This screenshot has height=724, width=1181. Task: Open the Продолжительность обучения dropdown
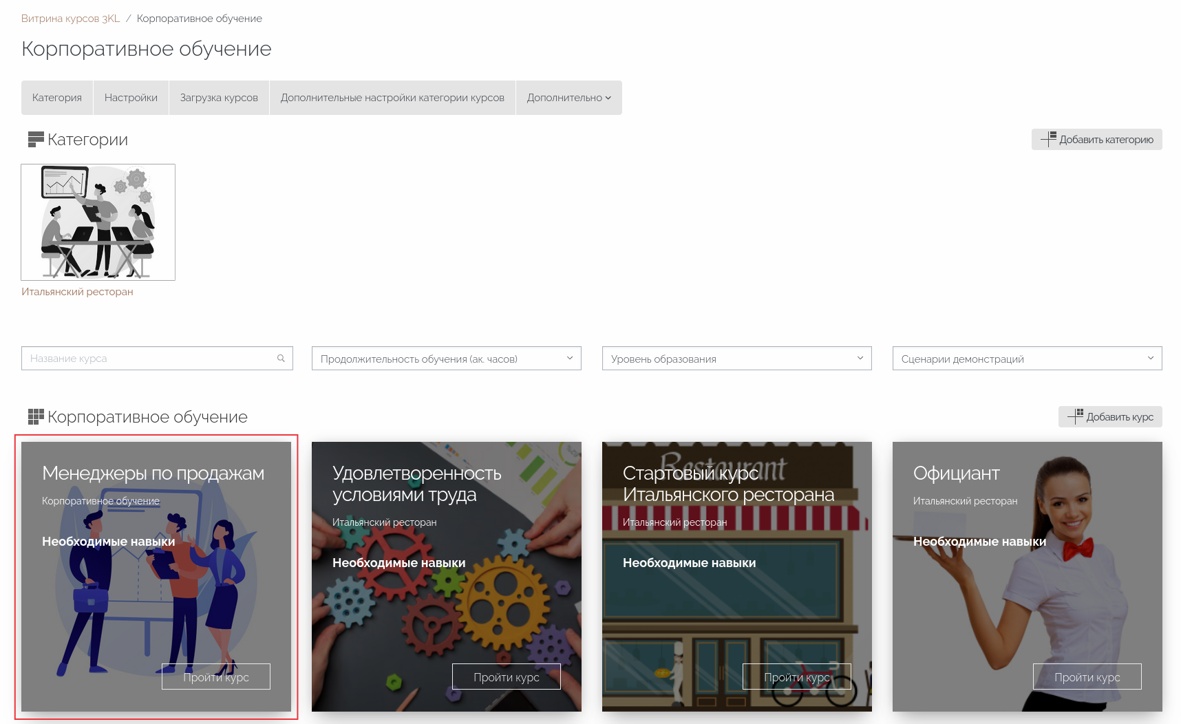tap(446, 359)
